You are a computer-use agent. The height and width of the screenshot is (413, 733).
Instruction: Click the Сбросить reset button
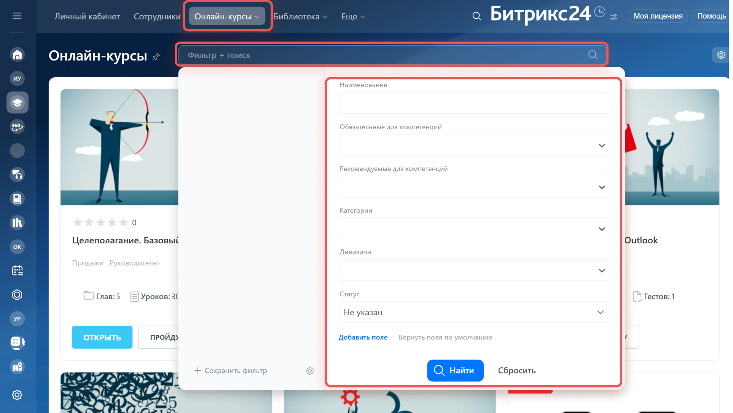click(x=516, y=370)
